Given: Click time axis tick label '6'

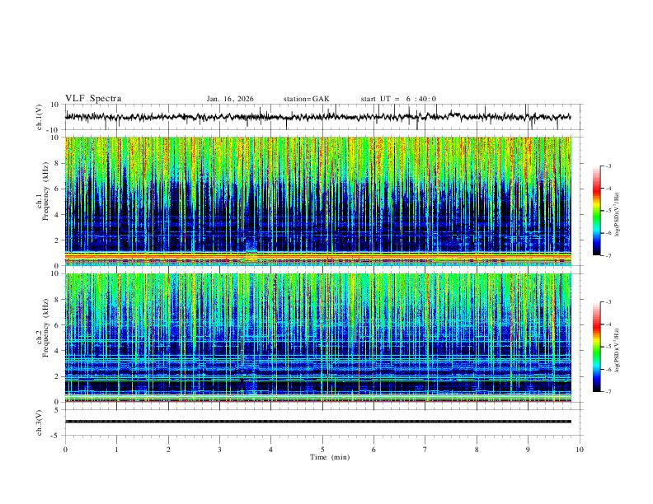Looking at the screenshot, I should (x=373, y=450).
